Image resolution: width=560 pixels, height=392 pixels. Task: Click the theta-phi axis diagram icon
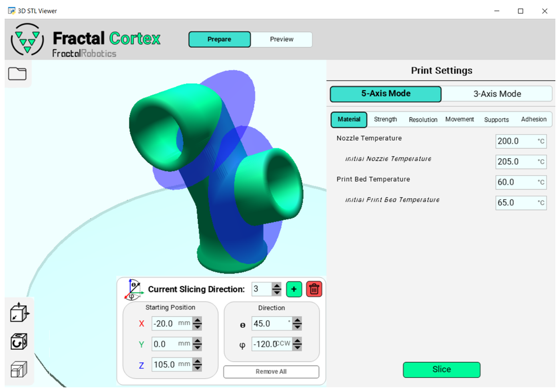tap(134, 289)
